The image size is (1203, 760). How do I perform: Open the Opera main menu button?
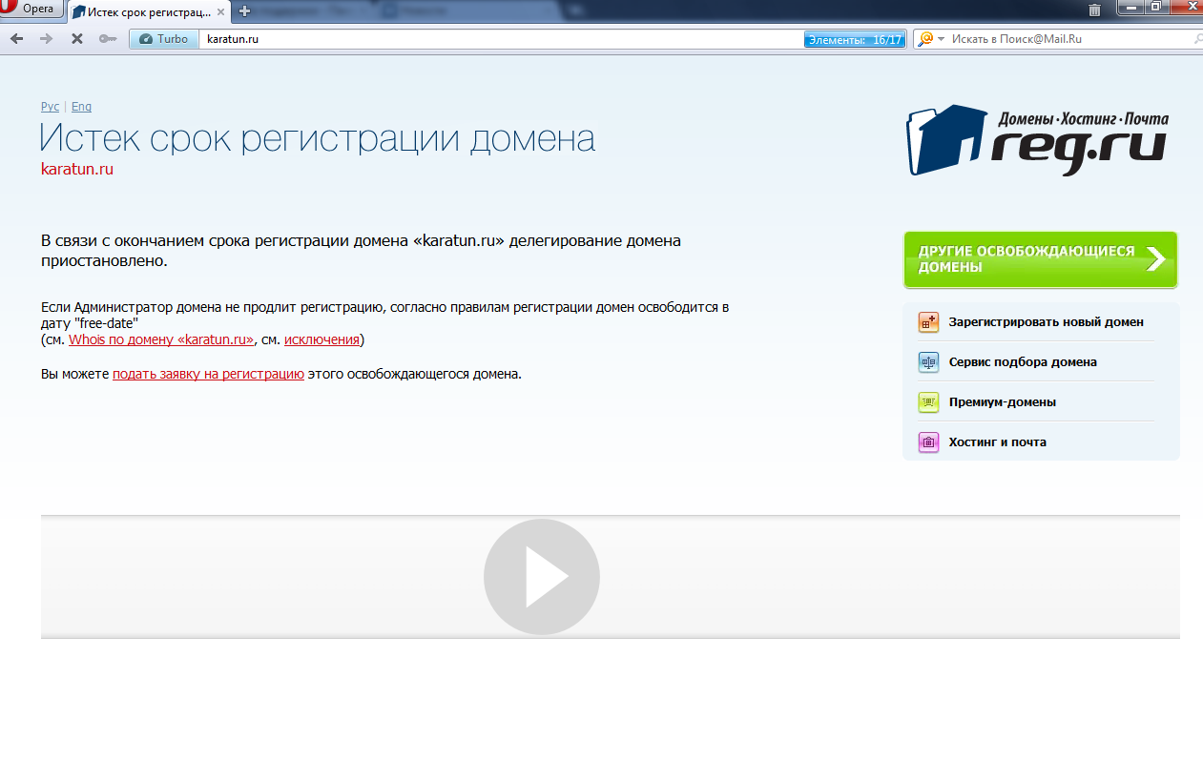point(31,9)
